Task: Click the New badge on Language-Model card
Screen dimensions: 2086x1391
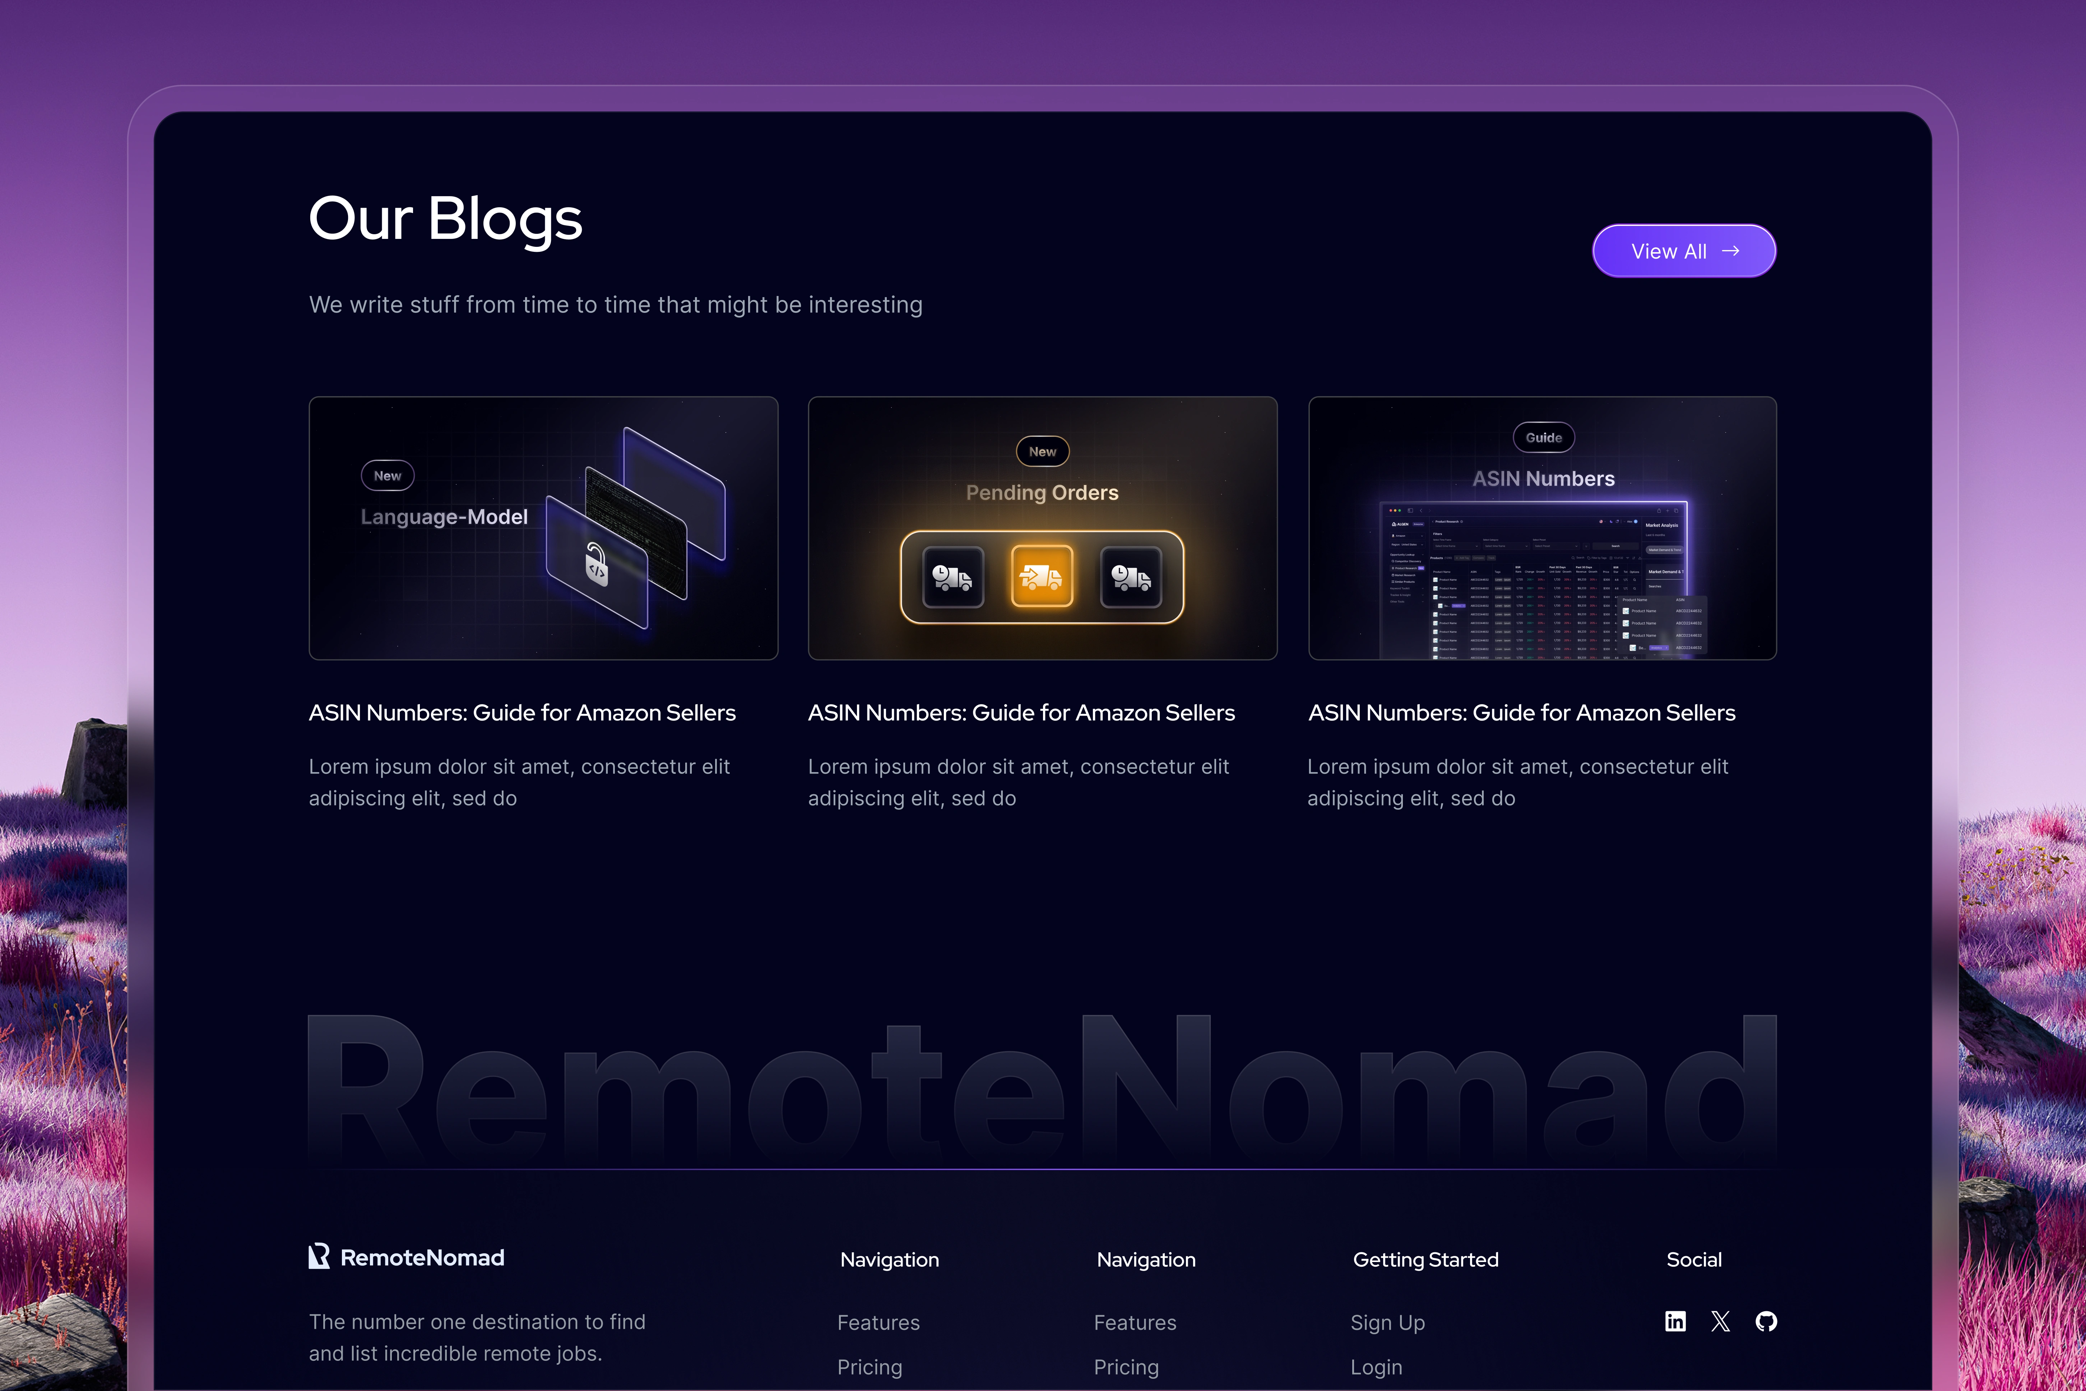Action: tap(388, 476)
